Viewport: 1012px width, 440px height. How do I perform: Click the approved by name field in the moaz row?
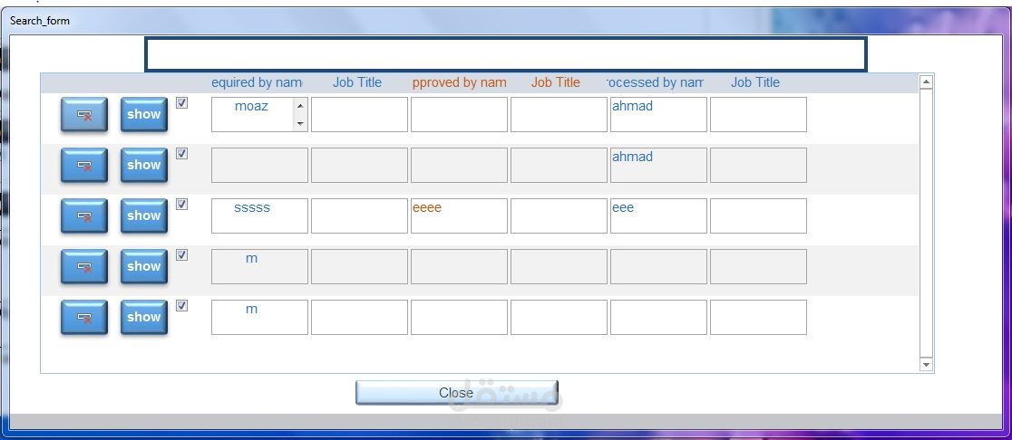pyautogui.click(x=459, y=115)
